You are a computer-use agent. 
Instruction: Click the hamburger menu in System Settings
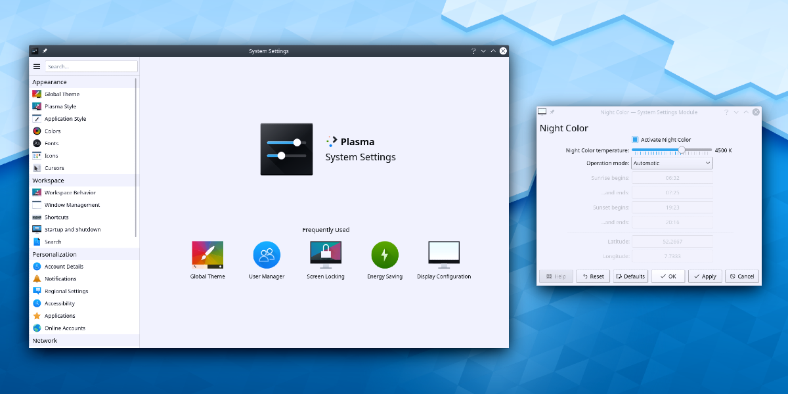click(x=37, y=66)
